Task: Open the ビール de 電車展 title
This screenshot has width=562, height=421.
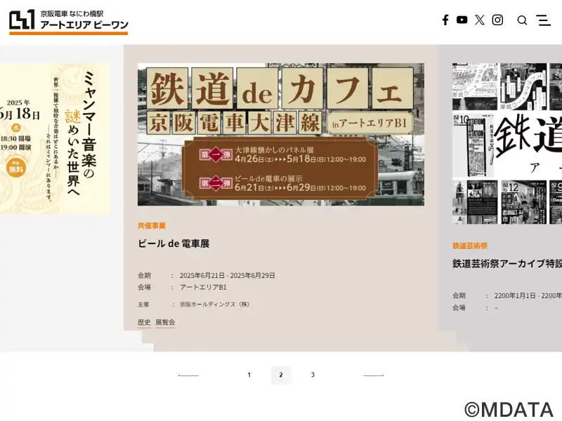Action: tap(174, 243)
